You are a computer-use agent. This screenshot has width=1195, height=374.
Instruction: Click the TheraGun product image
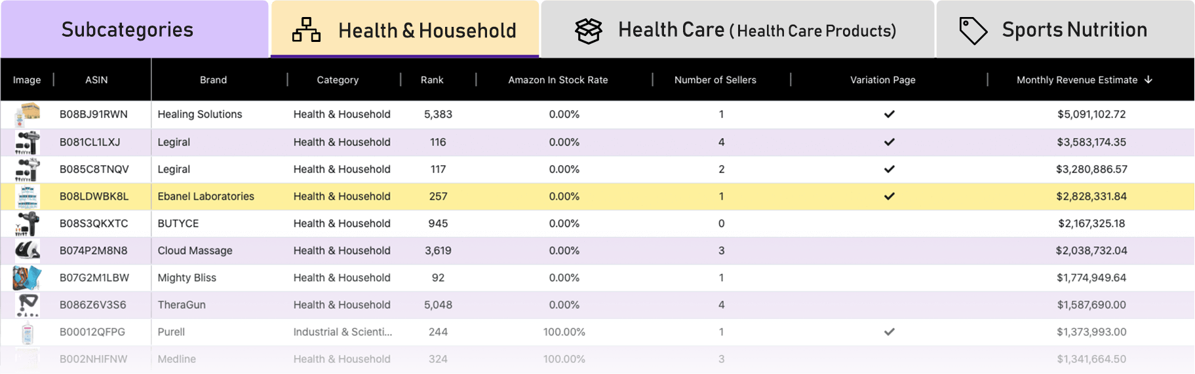point(27,305)
